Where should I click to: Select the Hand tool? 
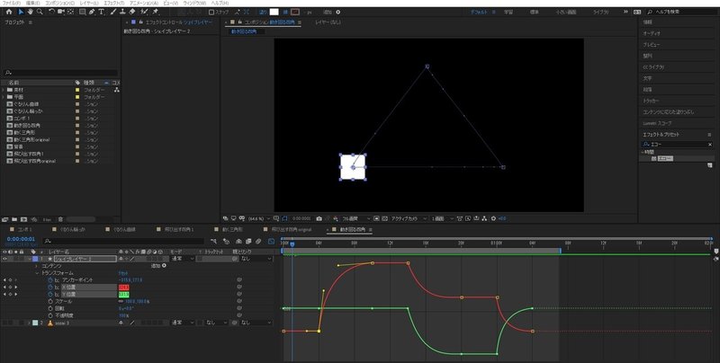pos(31,12)
